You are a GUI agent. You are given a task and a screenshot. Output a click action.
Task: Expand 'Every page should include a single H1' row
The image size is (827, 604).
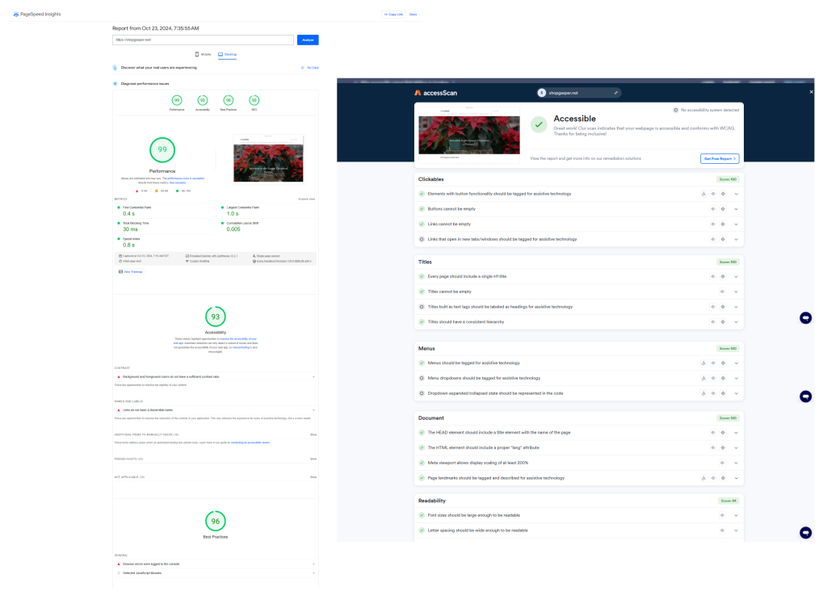pyautogui.click(x=736, y=276)
